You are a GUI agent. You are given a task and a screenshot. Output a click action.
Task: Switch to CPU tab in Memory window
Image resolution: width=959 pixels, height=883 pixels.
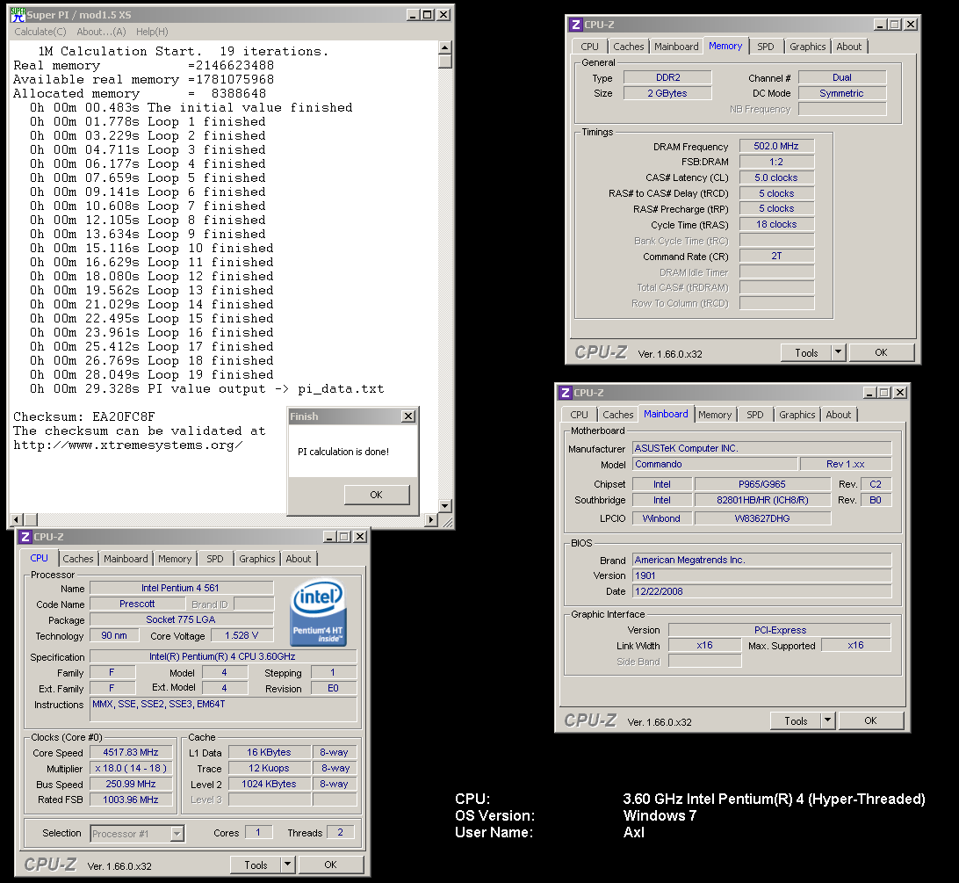[589, 47]
